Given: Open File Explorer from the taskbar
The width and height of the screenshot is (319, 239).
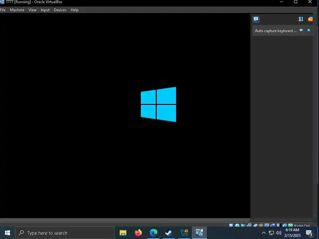Looking at the screenshot, I should [x=123, y=233].
